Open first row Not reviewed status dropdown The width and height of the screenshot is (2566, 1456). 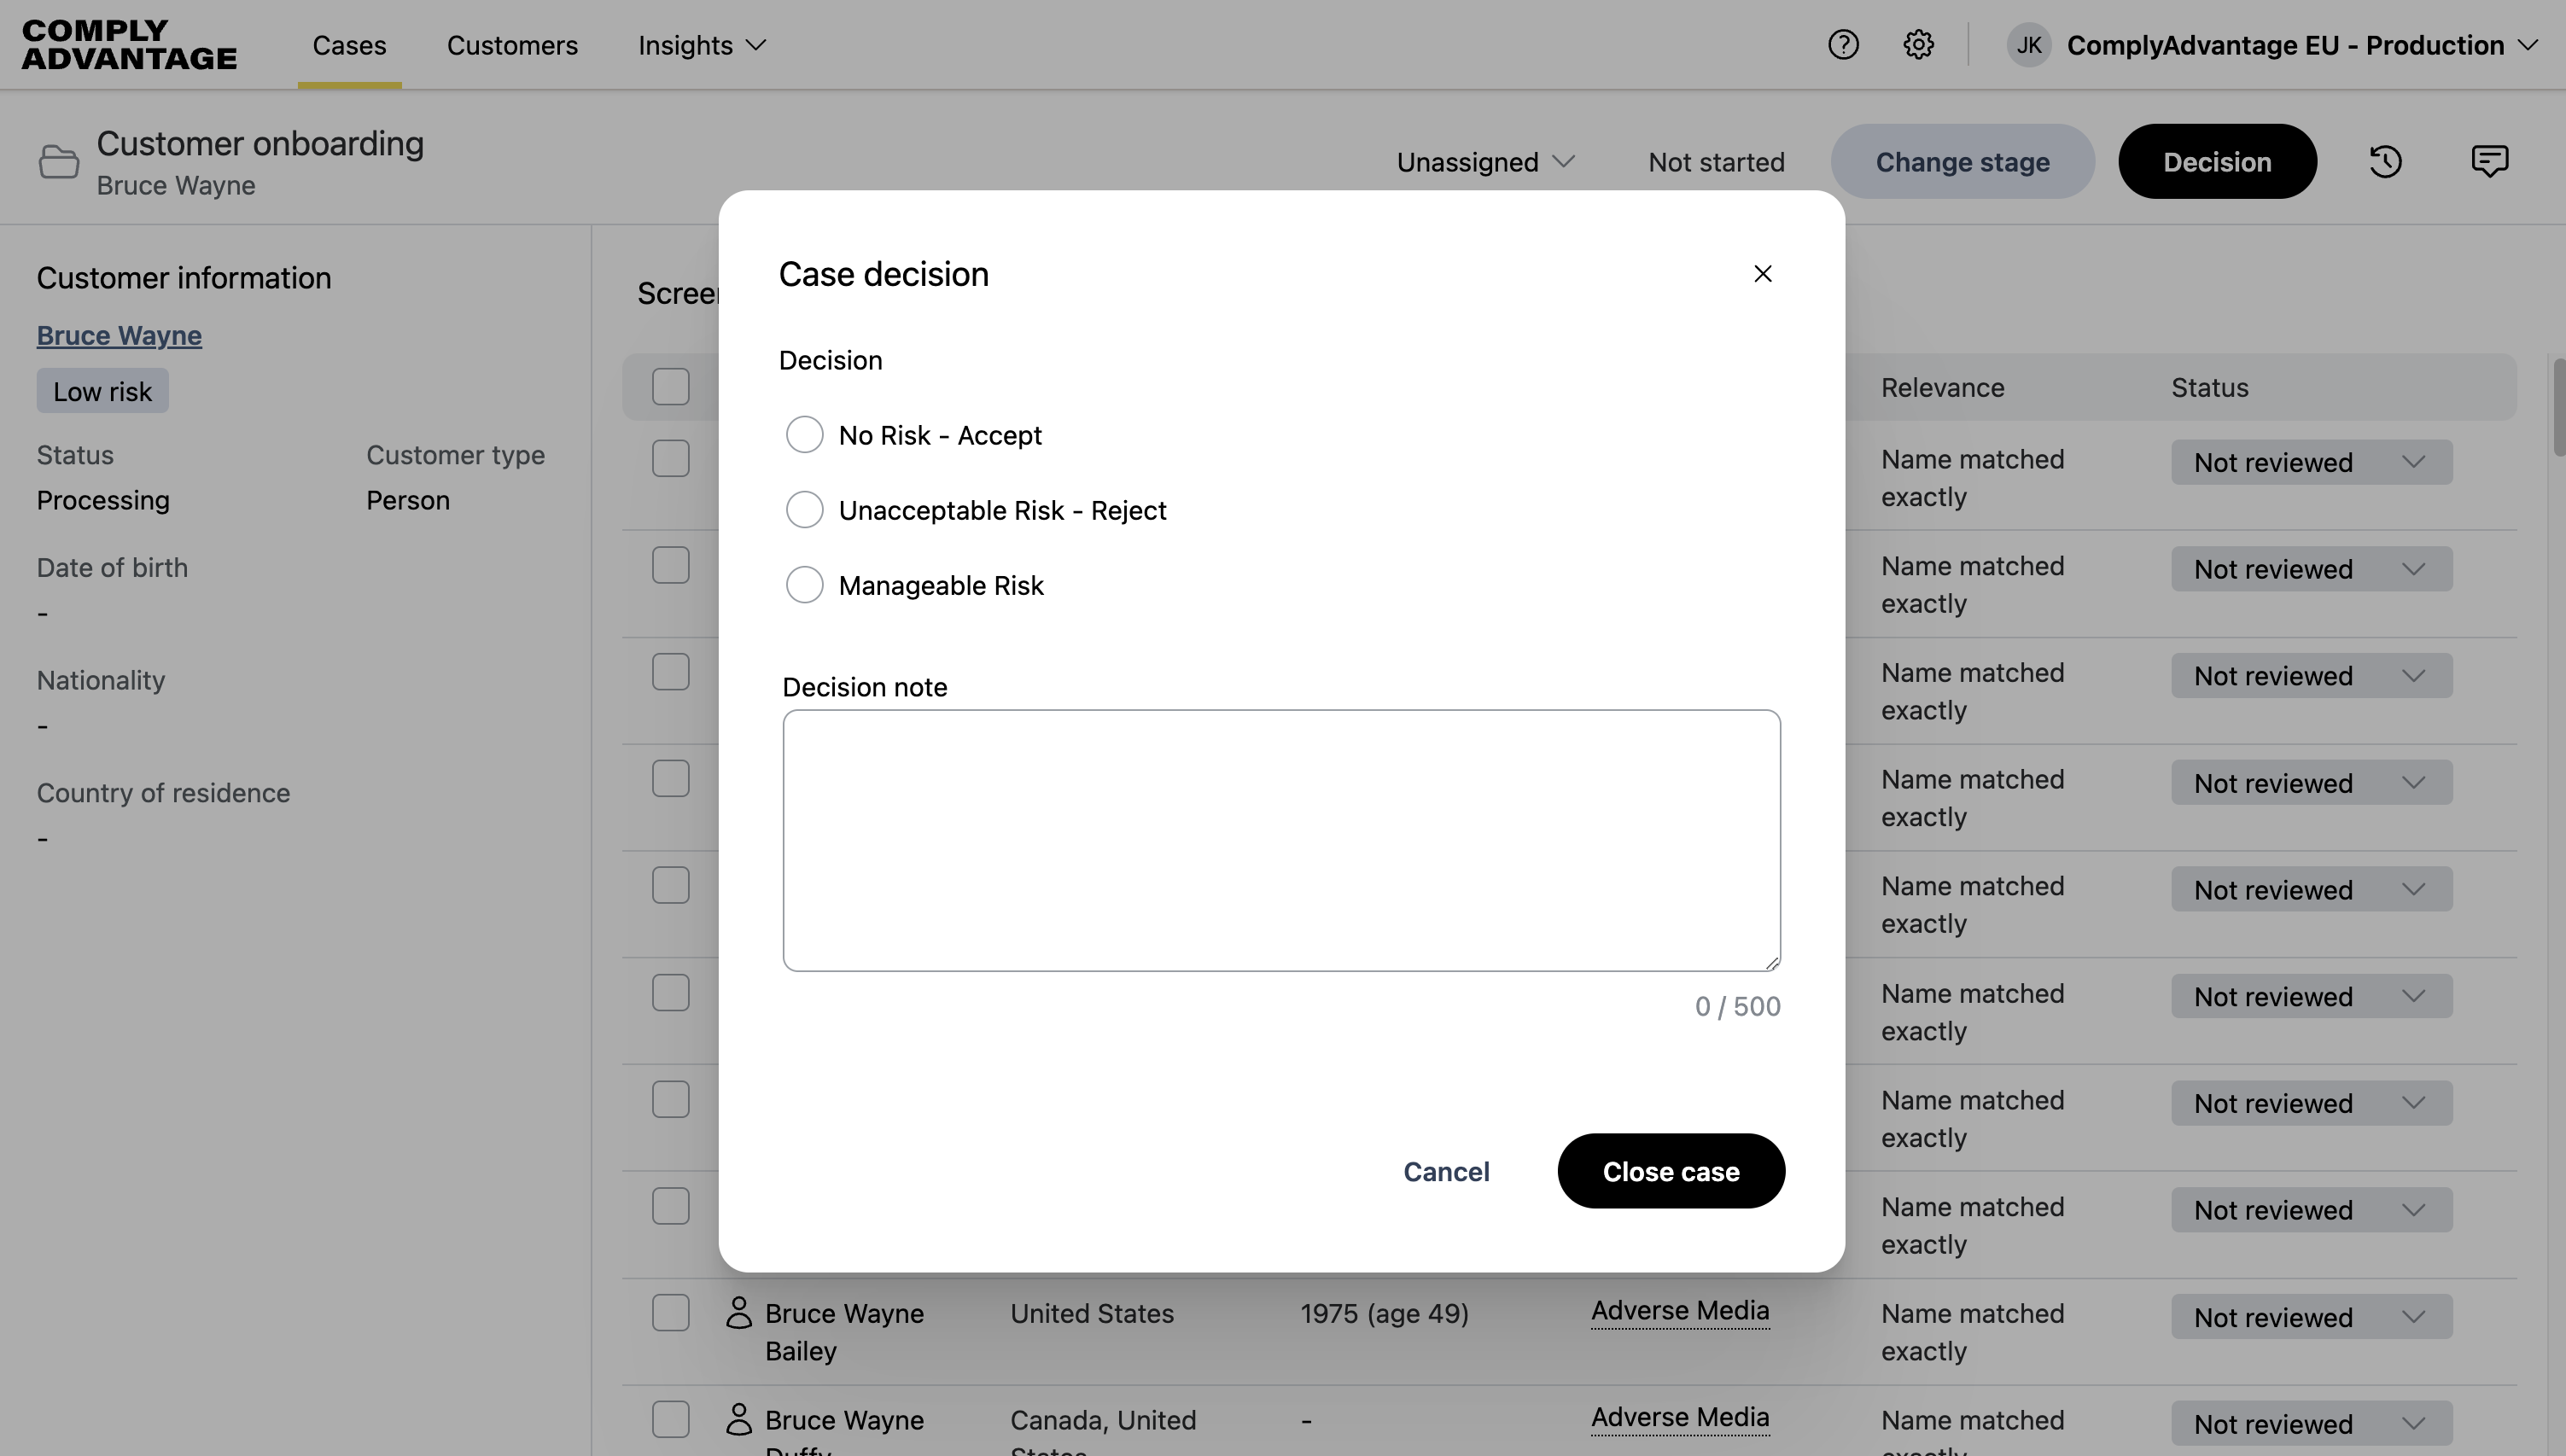(2311, 462)
